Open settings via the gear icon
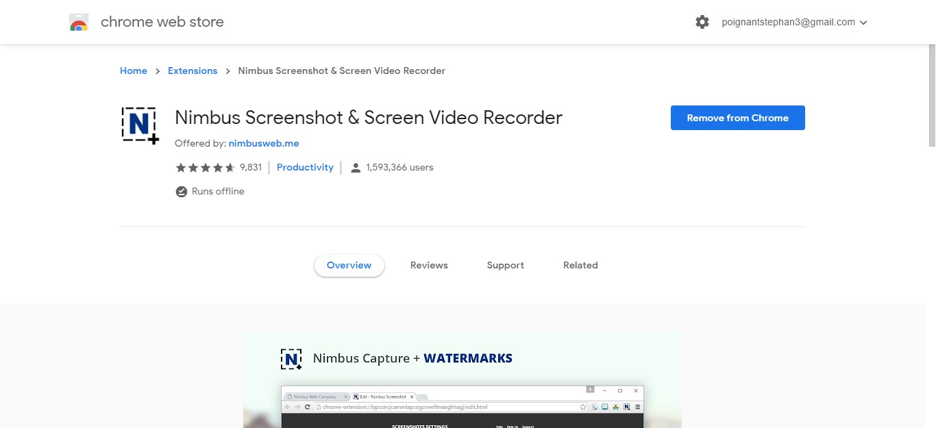This screenshot has width=936, height=428. pos(702,22)
